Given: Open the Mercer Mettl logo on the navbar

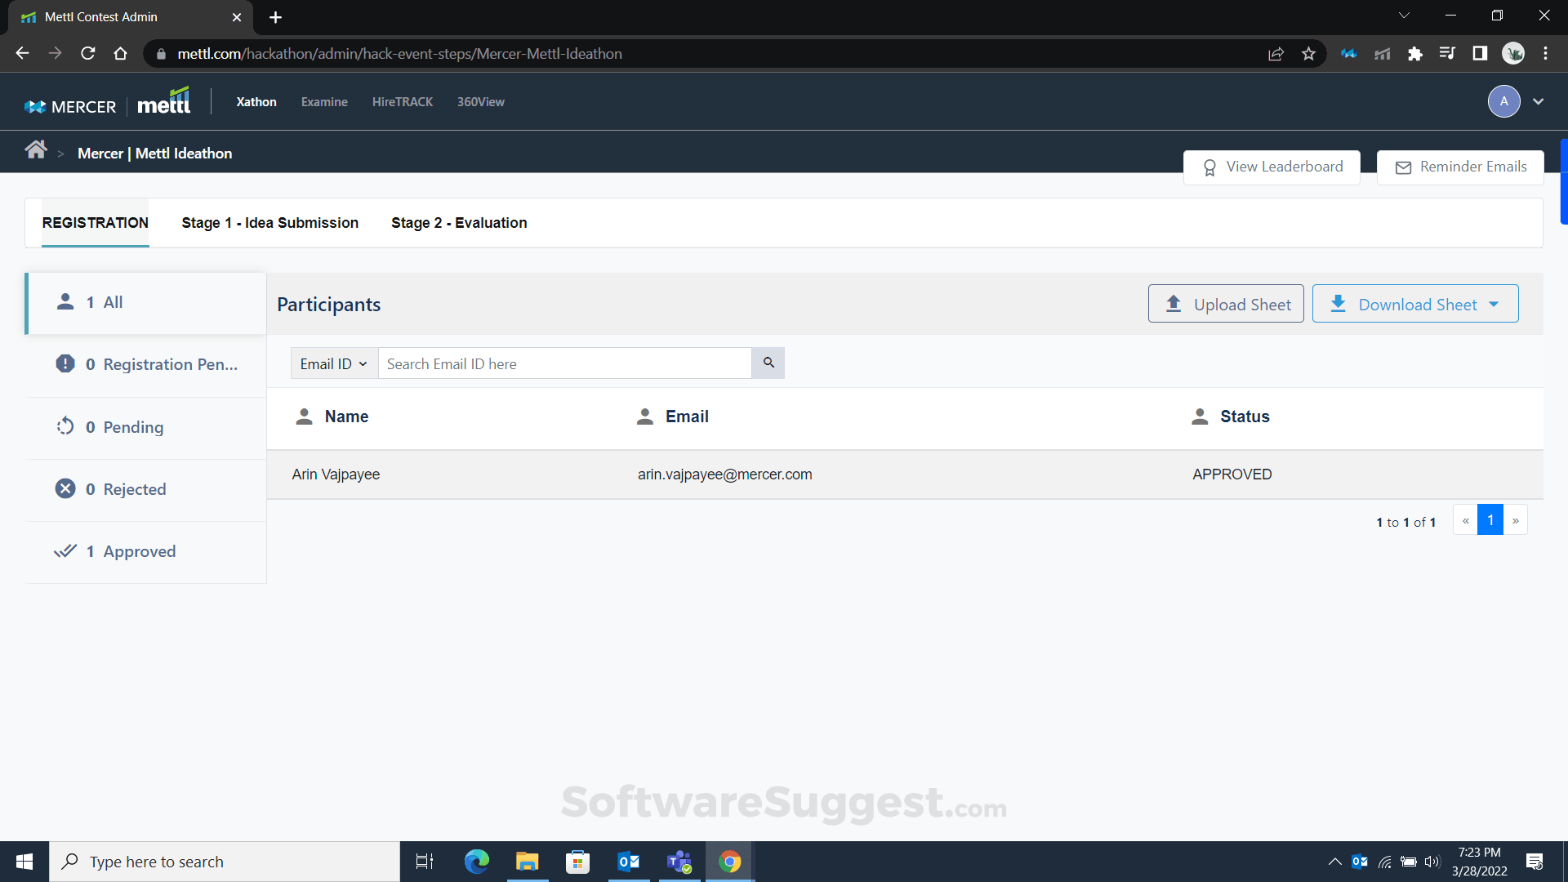Looking at the screenshot, I should [106, 100].
